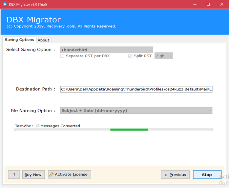Viewport: 229px width, 188px height.
Task: Open help with the ? button
Action: pyautogui.click(x=14, y=175)
